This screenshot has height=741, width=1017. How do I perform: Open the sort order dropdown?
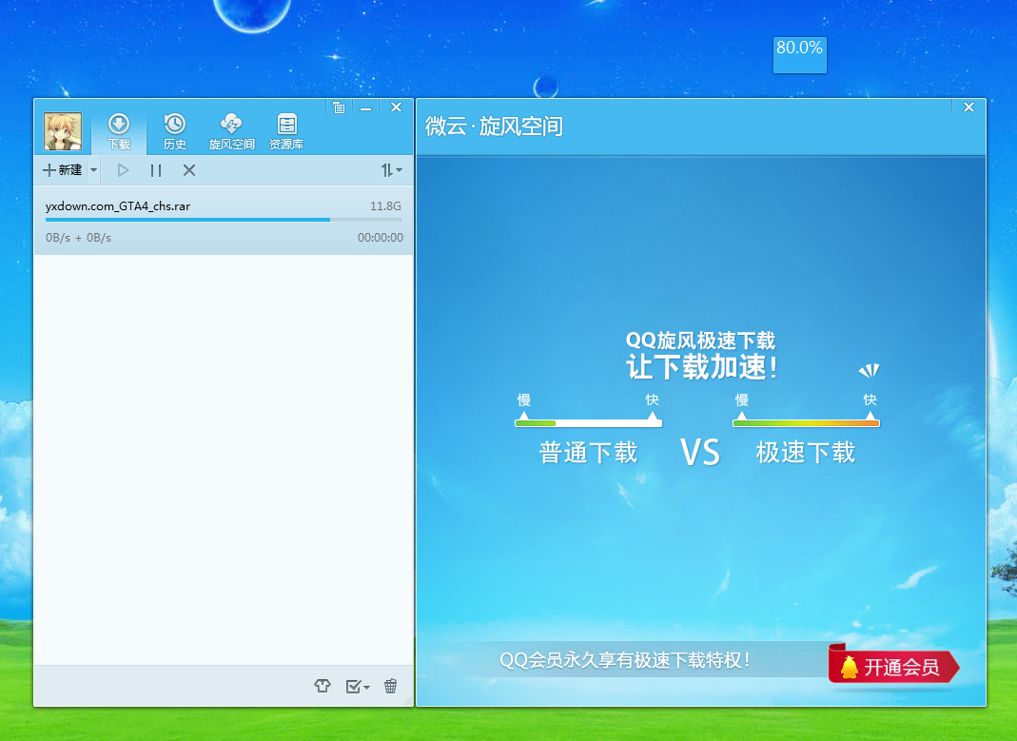[391, 170]
